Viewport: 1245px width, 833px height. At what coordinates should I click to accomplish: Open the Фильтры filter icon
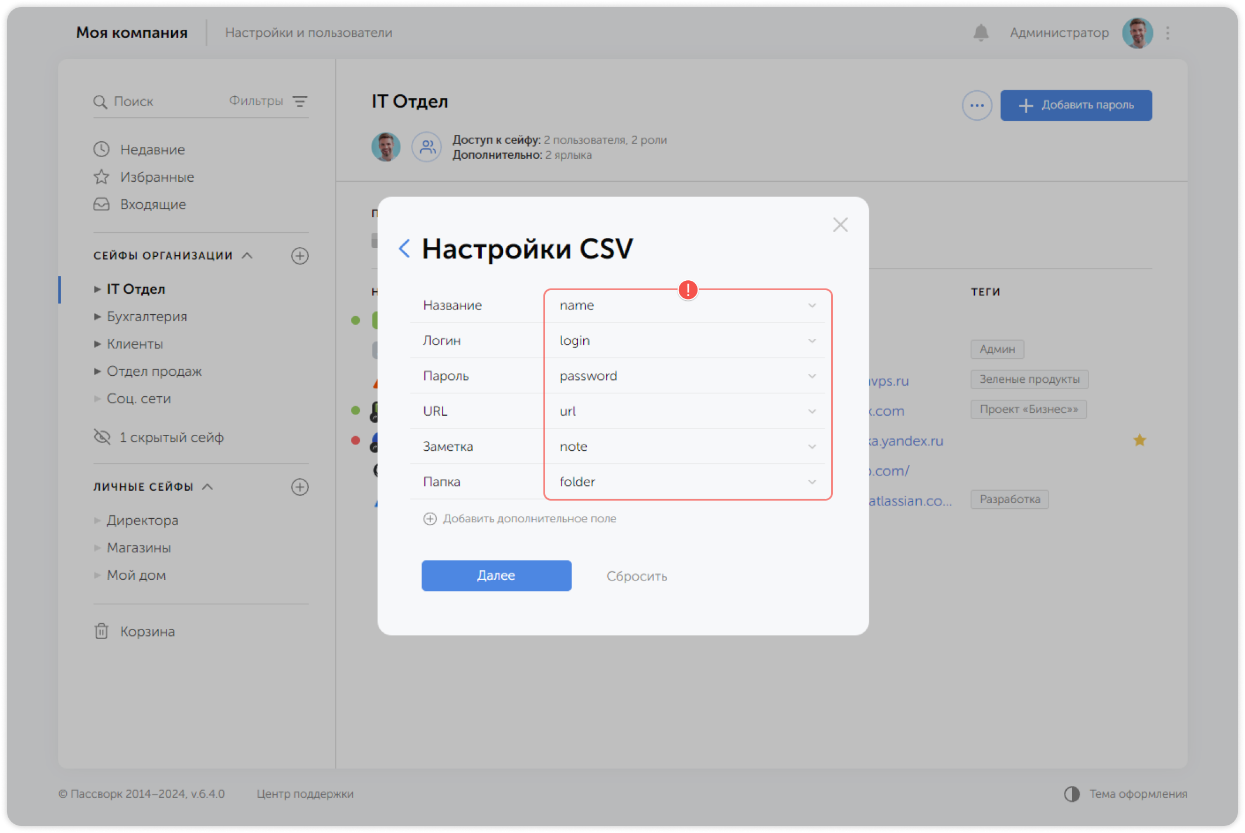click(301, 101)
